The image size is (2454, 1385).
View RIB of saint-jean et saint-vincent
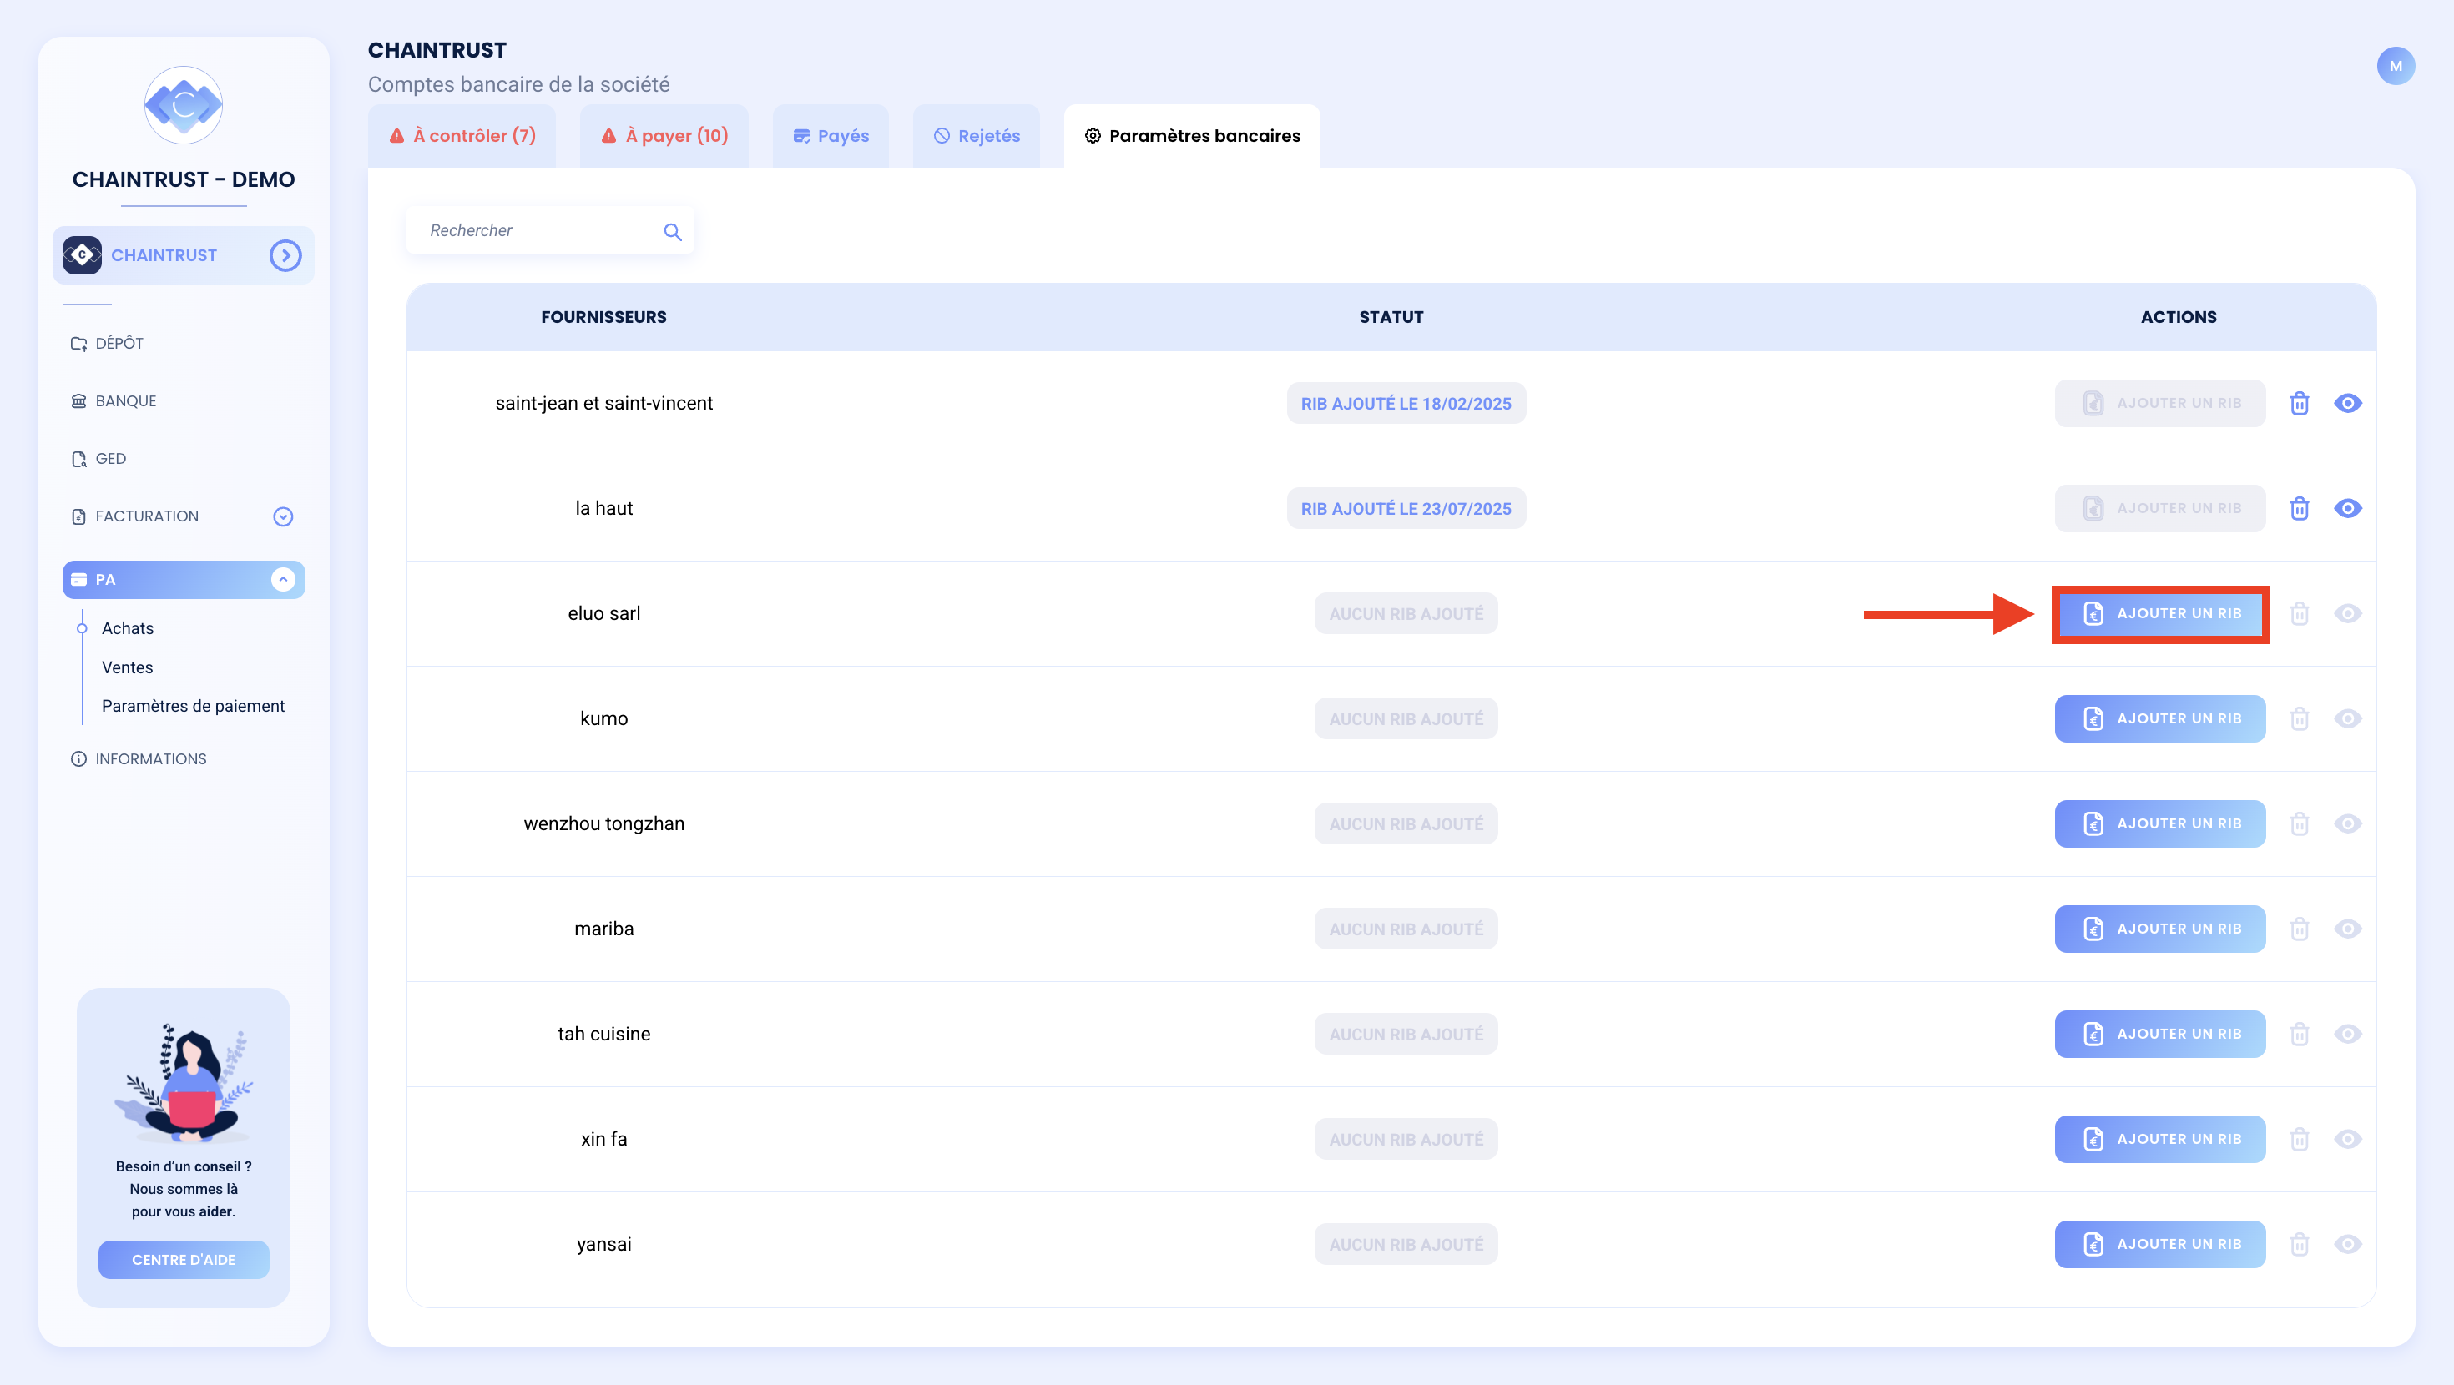[2347, 403]
